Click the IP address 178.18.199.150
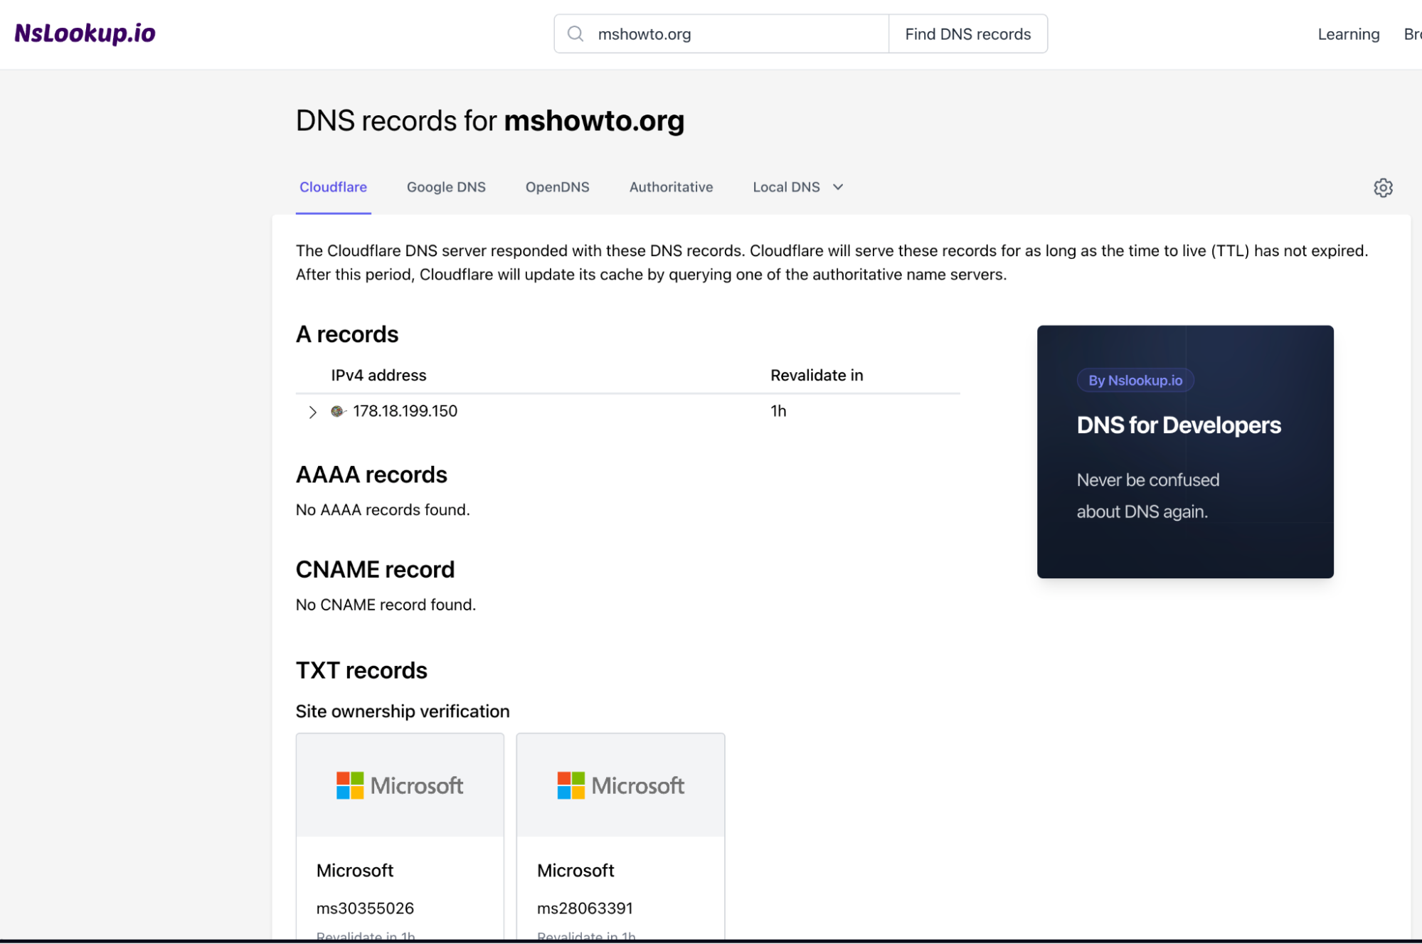 coord(405,411)
